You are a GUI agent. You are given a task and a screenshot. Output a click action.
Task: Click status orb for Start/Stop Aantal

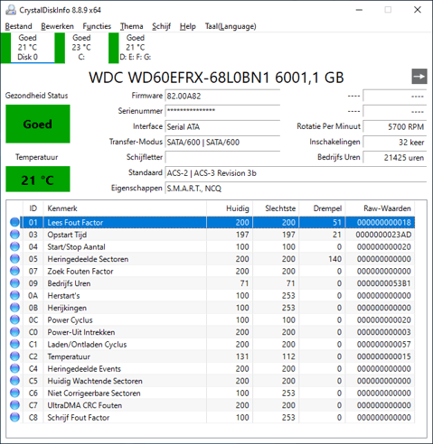click(x=14, y=246)
